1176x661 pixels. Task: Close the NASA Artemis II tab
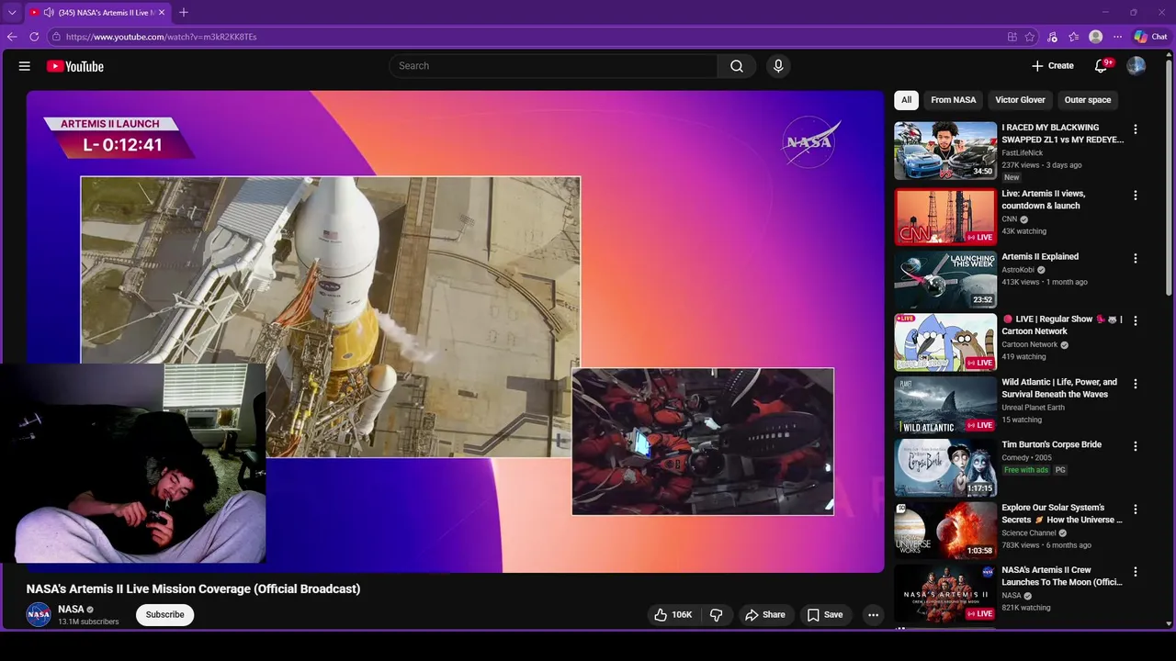coord(162,13)
